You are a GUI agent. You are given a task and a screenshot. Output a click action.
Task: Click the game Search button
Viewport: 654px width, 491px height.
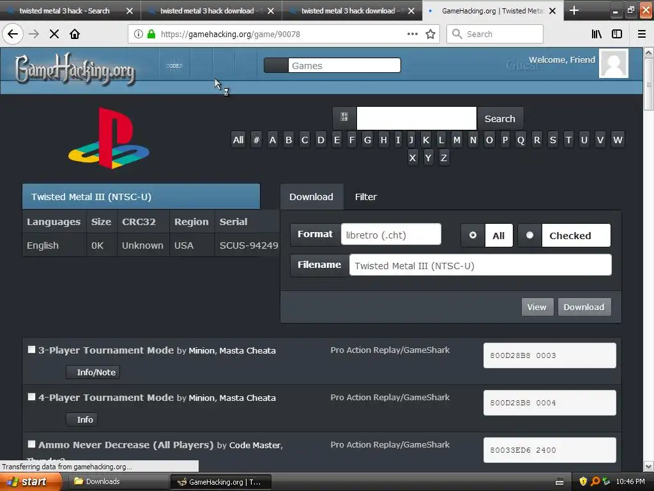(499, 118)
